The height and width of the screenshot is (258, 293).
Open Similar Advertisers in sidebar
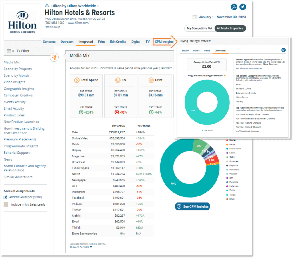pyautogui.click(x=18, y=177)
